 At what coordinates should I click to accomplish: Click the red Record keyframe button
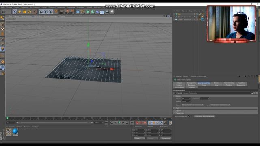(137, 122)
